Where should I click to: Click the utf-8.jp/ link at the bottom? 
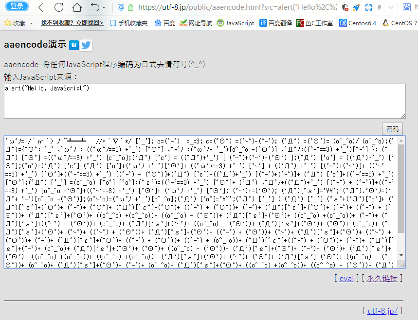tap(382, 311)
